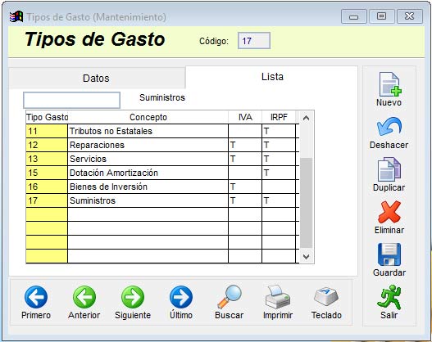Screen dimensions: 432x342
Task: Click the Código field showing 17
Action: point(254,41)
